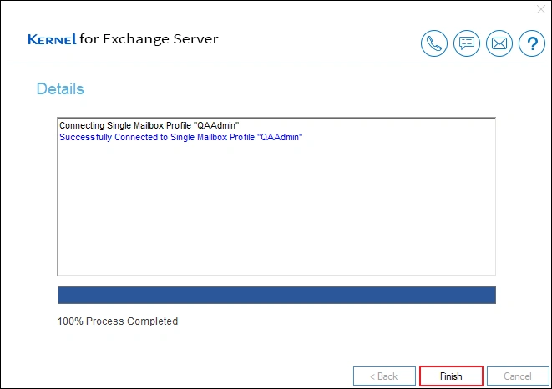Click the phone support icon

click(x=434, y=43)
